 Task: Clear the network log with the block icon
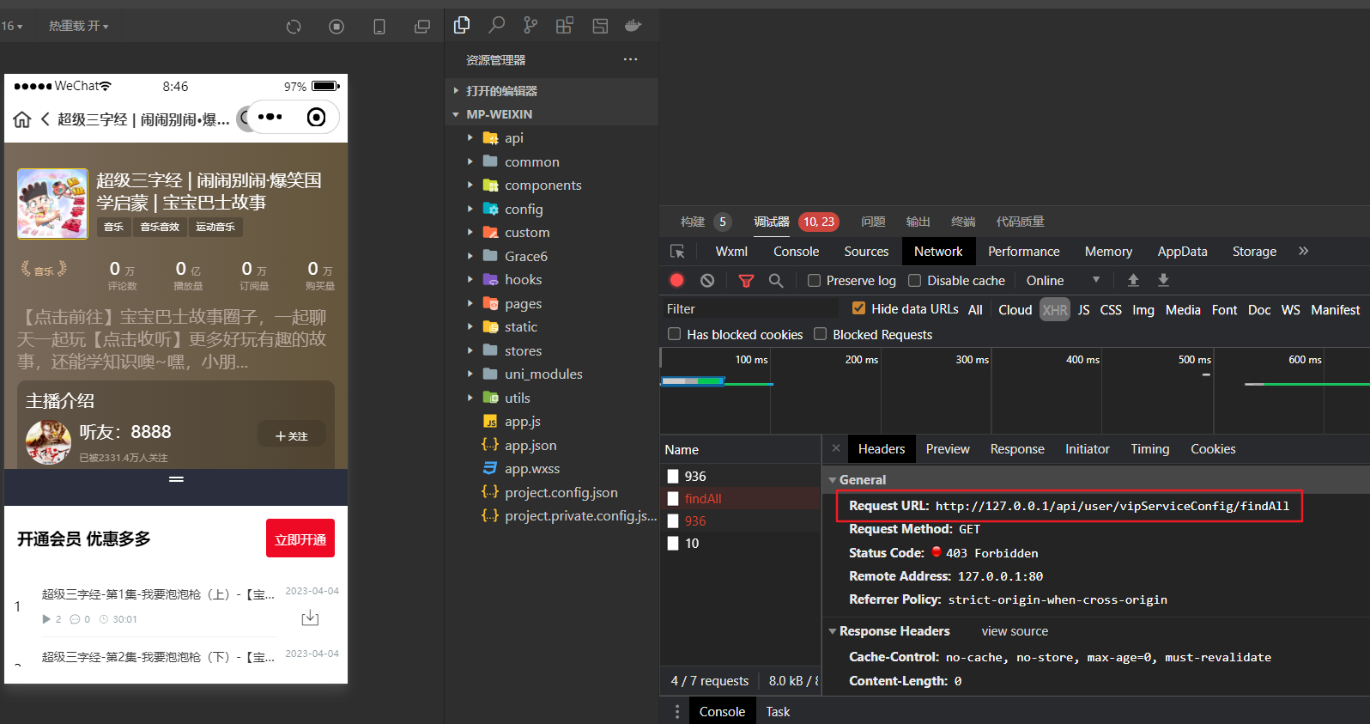[707, 280]
